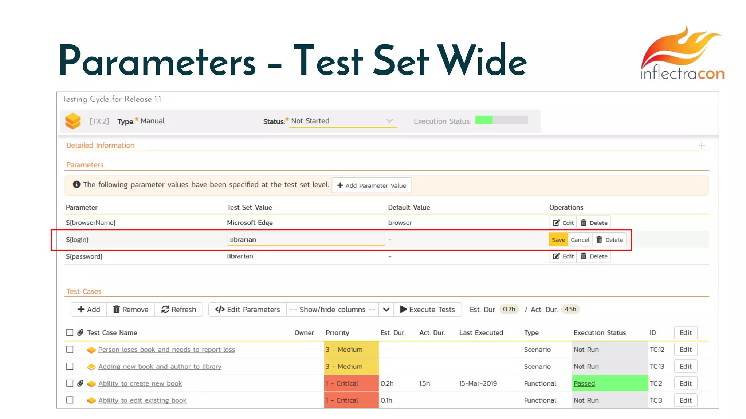
Task: Click the test case icon for Ability to create new book
Action: (x=91, y=384)
